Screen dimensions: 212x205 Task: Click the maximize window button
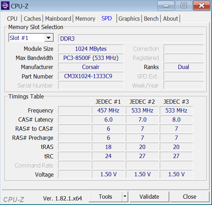pos(184,6)
